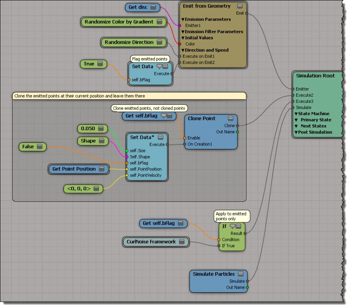The height and width of the screenshot is (305, 347).
Task: Collapse the Direction and Speed section
Action: tap(183, 50)
